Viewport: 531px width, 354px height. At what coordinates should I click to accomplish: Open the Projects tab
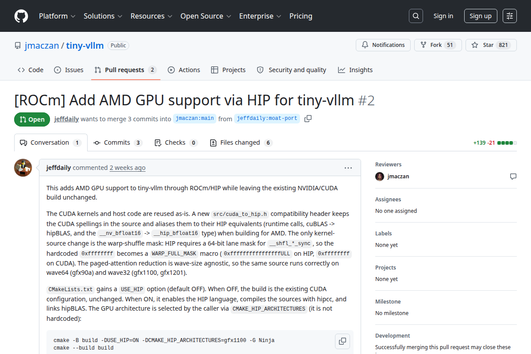(x=228, y=70)
